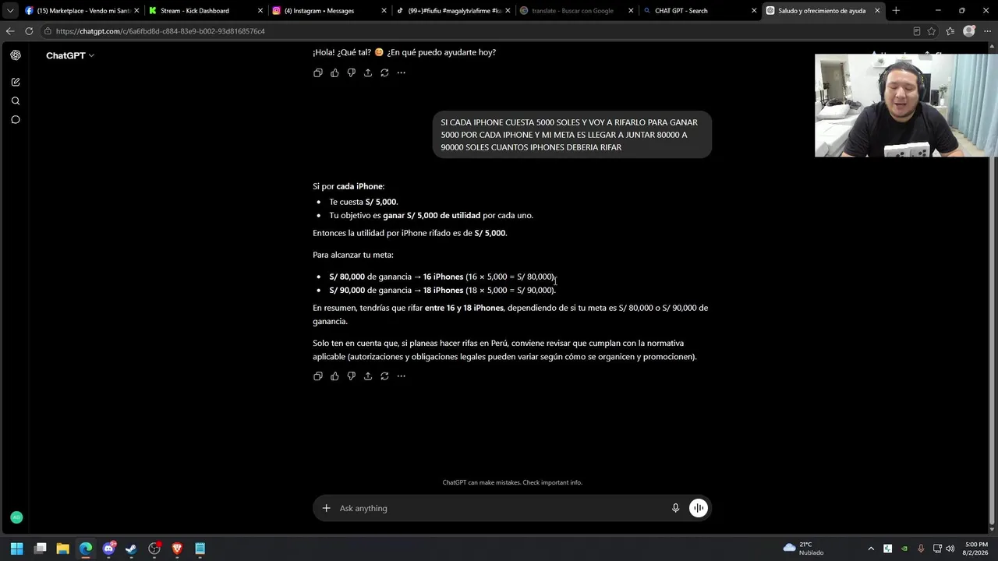Viewport: 998px width, 561px height.
Task: Click the "18 iPhones" bullet text
Action: coord(443,290)
